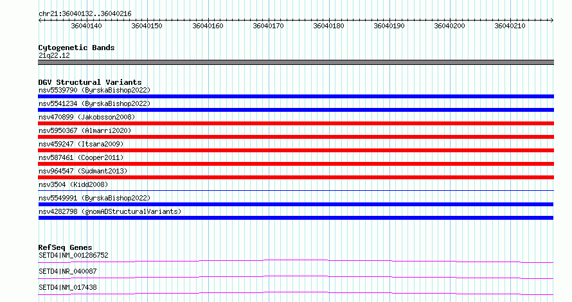The height and width of the screenshot is (302, 572).
Task: Click the chr21:36040132..36040216 coordinate label
Action: click(x=85, y=13)
